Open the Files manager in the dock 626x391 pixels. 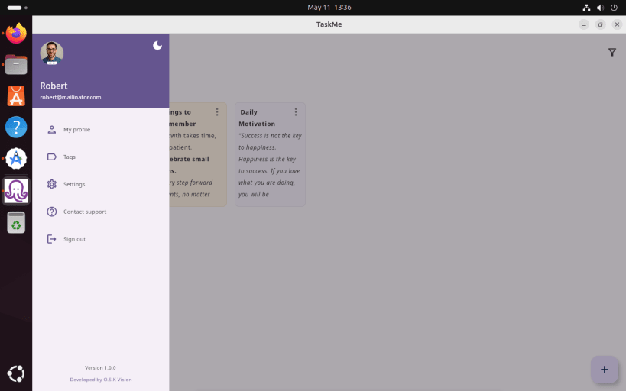pyautogui.click(x=16, y=65)
